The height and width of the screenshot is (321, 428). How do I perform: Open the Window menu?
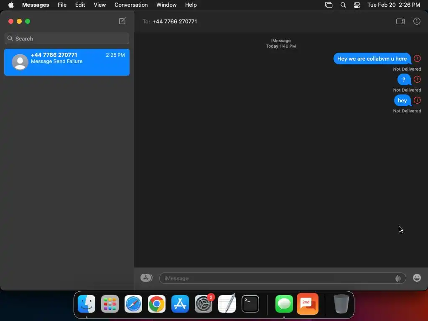[x=166, y=5]
